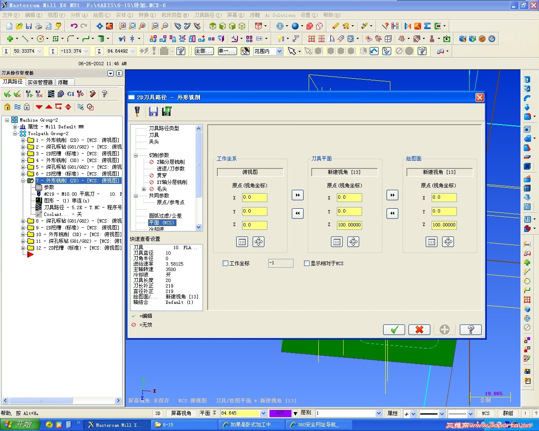Click the Undo arrow icon
Viewport: 539px width, 431px height.
pyautogui.click(x=74, y=26)
